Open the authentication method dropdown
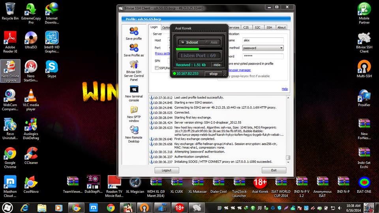This screenshot has width=379, height=213. [263, 48]
